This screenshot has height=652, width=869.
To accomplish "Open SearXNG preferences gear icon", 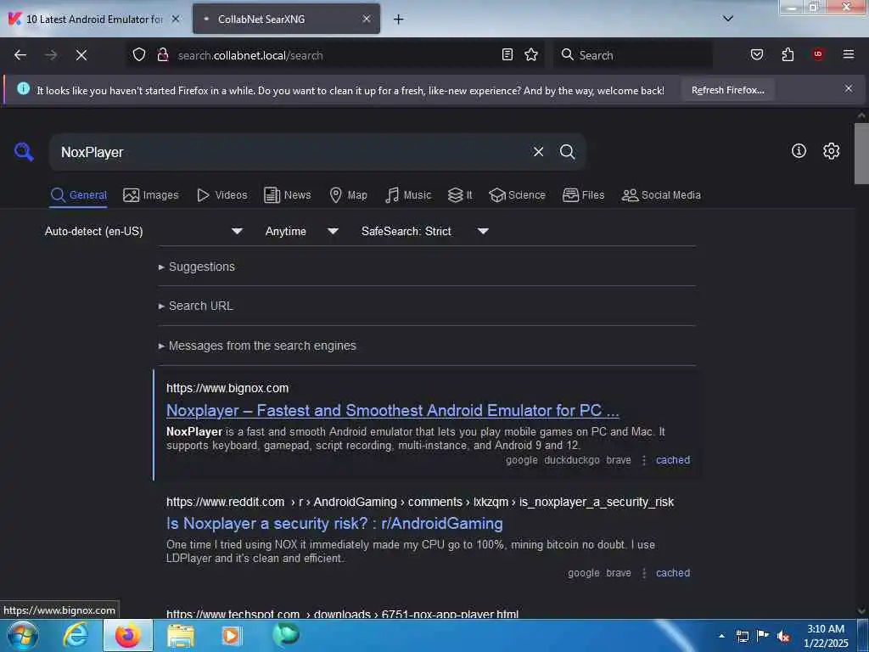I will pyautogui.click(x=831, y=151).
